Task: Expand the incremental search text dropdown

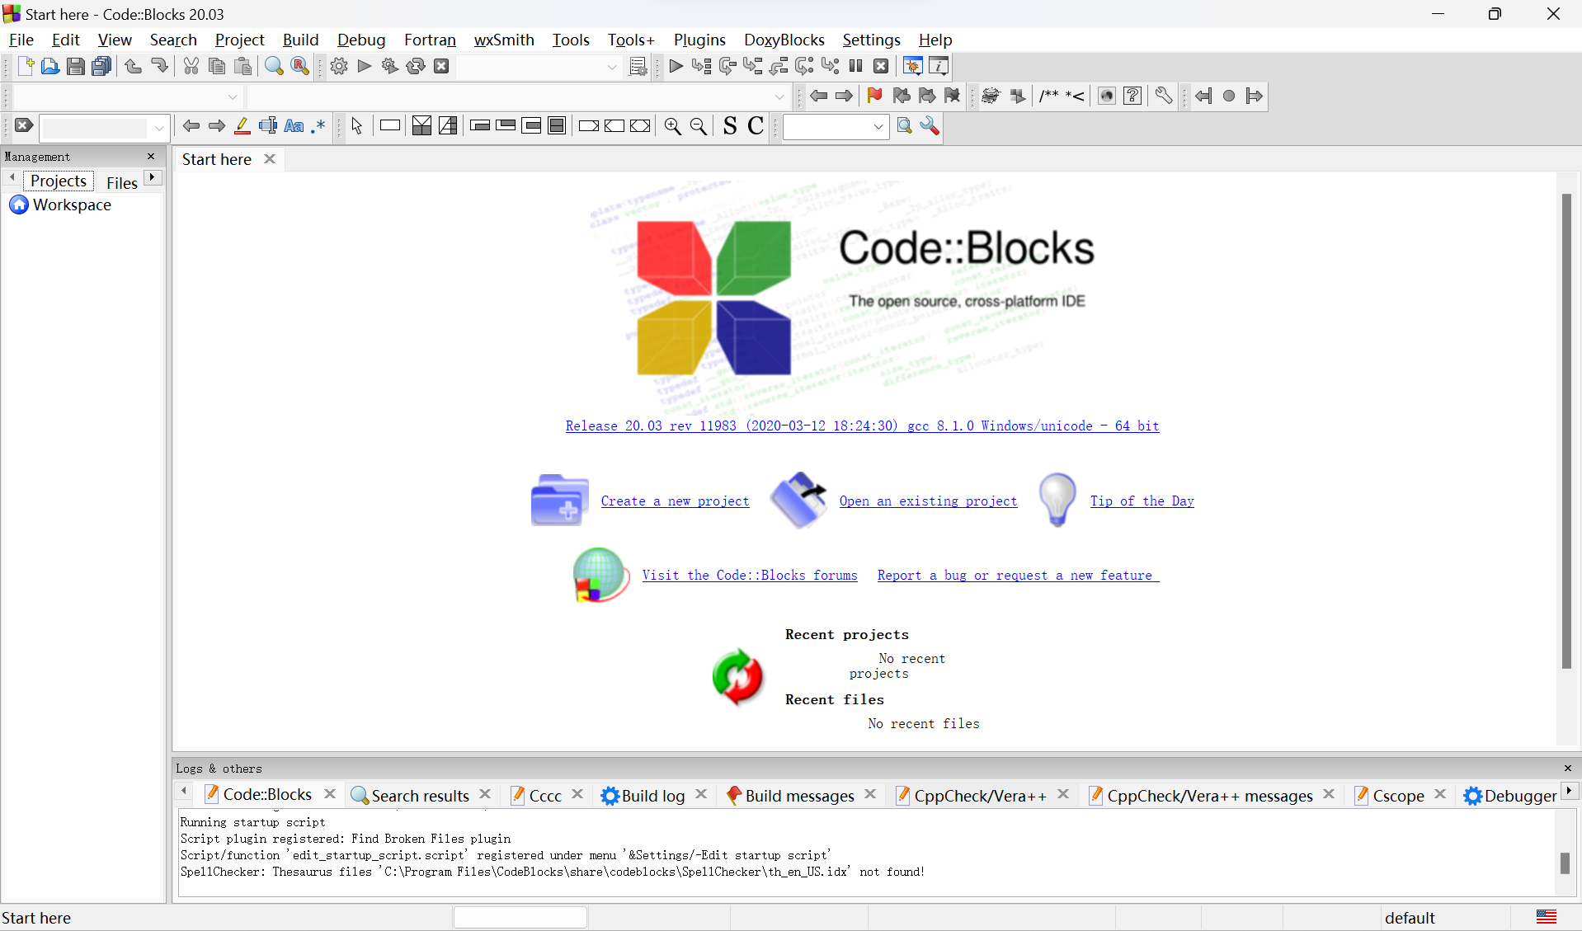Action: click(x=159, y=128)
